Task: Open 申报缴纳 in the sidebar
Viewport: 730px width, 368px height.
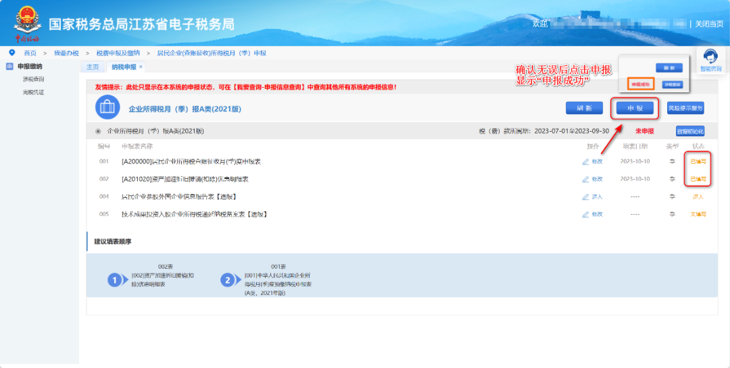Action: [x=30, y=67]
